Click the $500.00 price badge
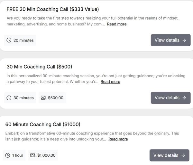This screenshot has height=165, width=193. (x=52, y=98)
